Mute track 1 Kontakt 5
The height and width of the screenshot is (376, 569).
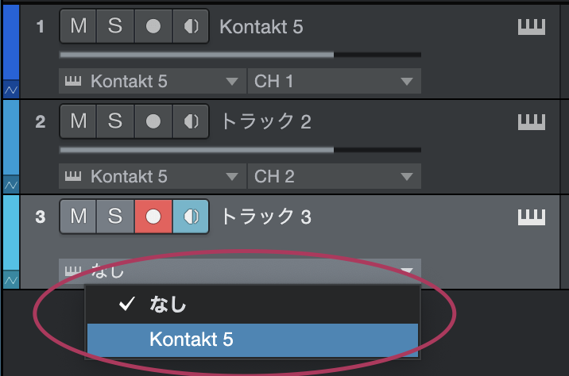pyautogui.click(x=79, y=27)
